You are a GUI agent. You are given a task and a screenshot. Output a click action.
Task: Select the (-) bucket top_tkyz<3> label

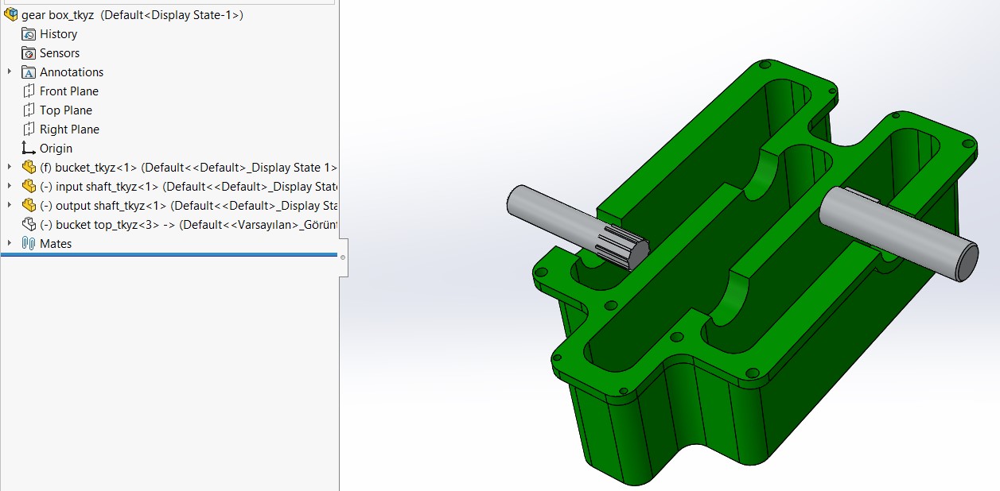point(189,225)
